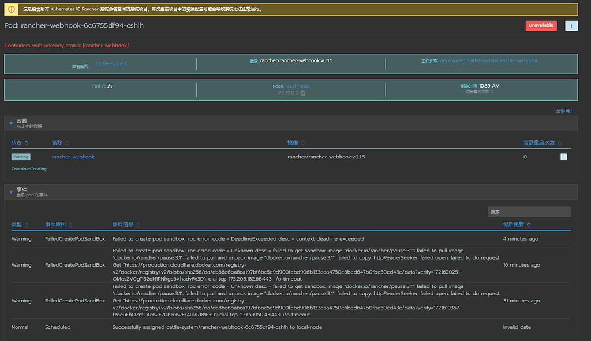The width and height of the screenshot is (591, 341).
Task: Copy the node IP 172.17.0.2
Action: point(303,93)
